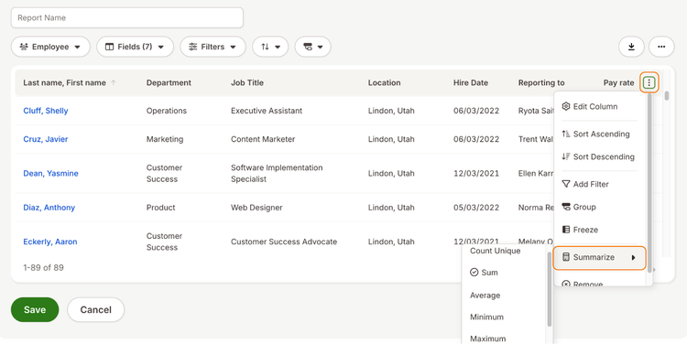Open the Fields (7) dropdown
The image size is (687, 344).
click(x=135, y=47)
